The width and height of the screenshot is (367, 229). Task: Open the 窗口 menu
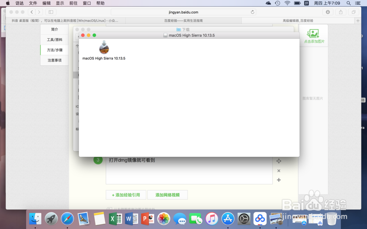tap(87, 3)
